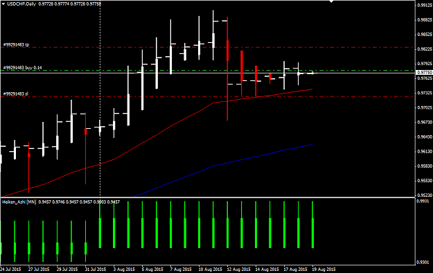
Task: Click the 19 Aug 2015 date label
Action: [324, 269]
